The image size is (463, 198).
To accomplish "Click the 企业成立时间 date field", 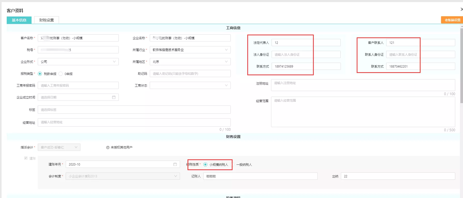I will tap(78, 97).
